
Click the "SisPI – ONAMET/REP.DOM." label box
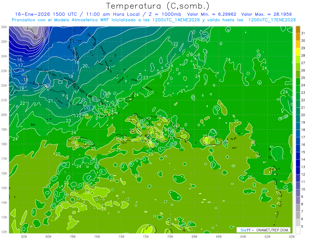point(263,230)
